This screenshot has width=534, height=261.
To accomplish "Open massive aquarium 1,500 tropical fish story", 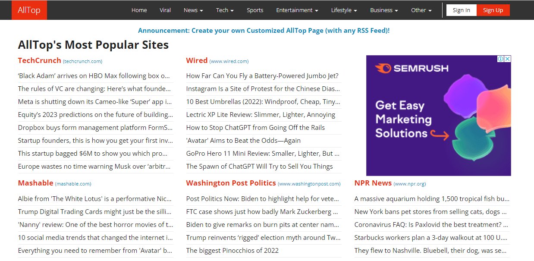I will (x=432, y=199).
